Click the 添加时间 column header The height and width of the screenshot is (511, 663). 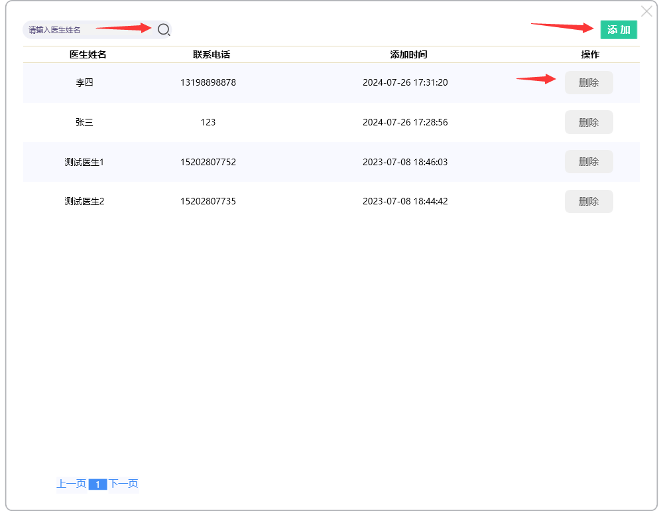click(x=408, y=54)
